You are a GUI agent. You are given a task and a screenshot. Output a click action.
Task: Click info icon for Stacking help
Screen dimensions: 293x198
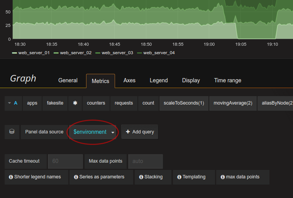coord(141,177)
